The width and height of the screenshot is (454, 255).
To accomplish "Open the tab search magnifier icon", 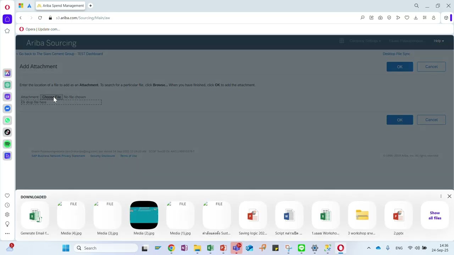I will click(x=416, y=6).
